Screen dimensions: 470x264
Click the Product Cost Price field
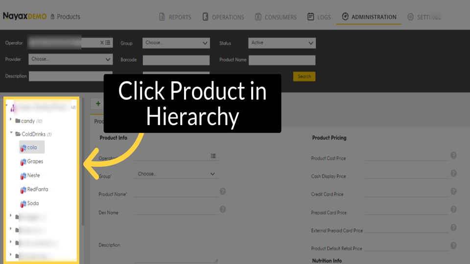point(406,156)
